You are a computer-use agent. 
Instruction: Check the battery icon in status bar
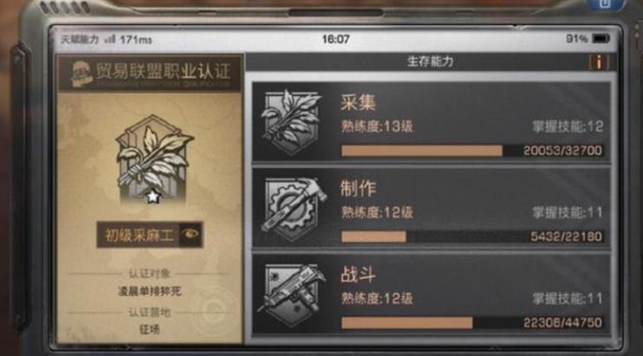pos(601,39)
